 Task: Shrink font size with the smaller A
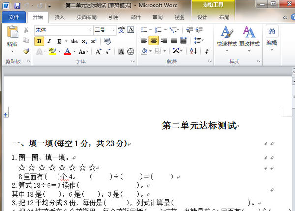[x=108, y=52]
